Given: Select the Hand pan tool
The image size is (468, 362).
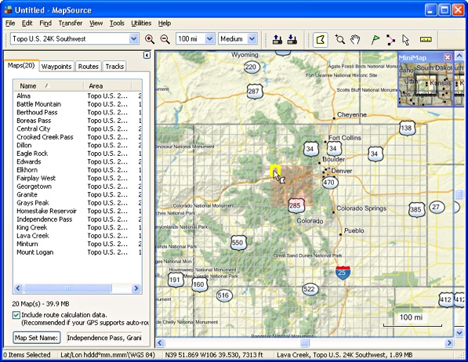Looking at the screenshot, I should (x=355, y=39).
